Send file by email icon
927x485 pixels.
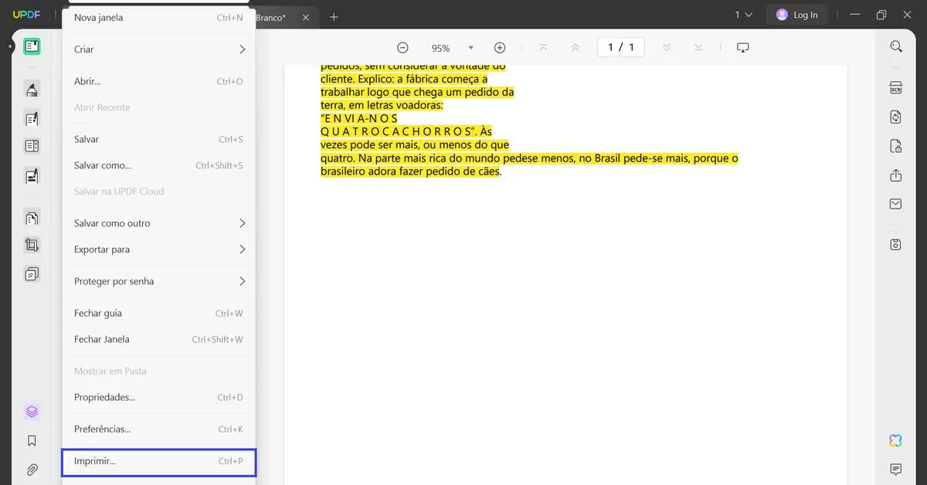[x=896, y=204]
